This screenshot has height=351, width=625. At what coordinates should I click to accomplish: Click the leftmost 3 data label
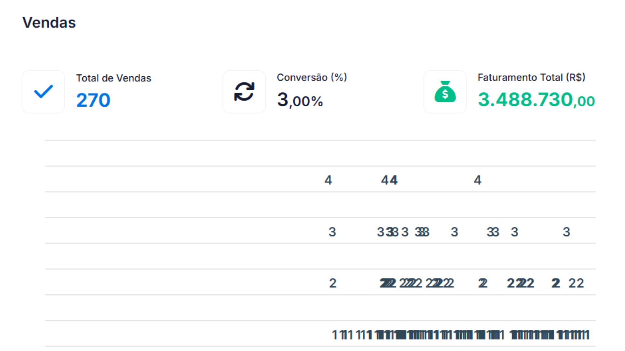pyautogui.click(x=332, y=232)
